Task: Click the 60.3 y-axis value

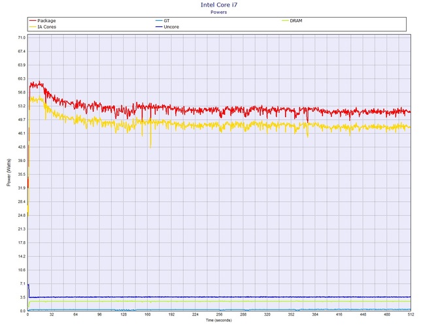Action: click(x=22, y=78)
